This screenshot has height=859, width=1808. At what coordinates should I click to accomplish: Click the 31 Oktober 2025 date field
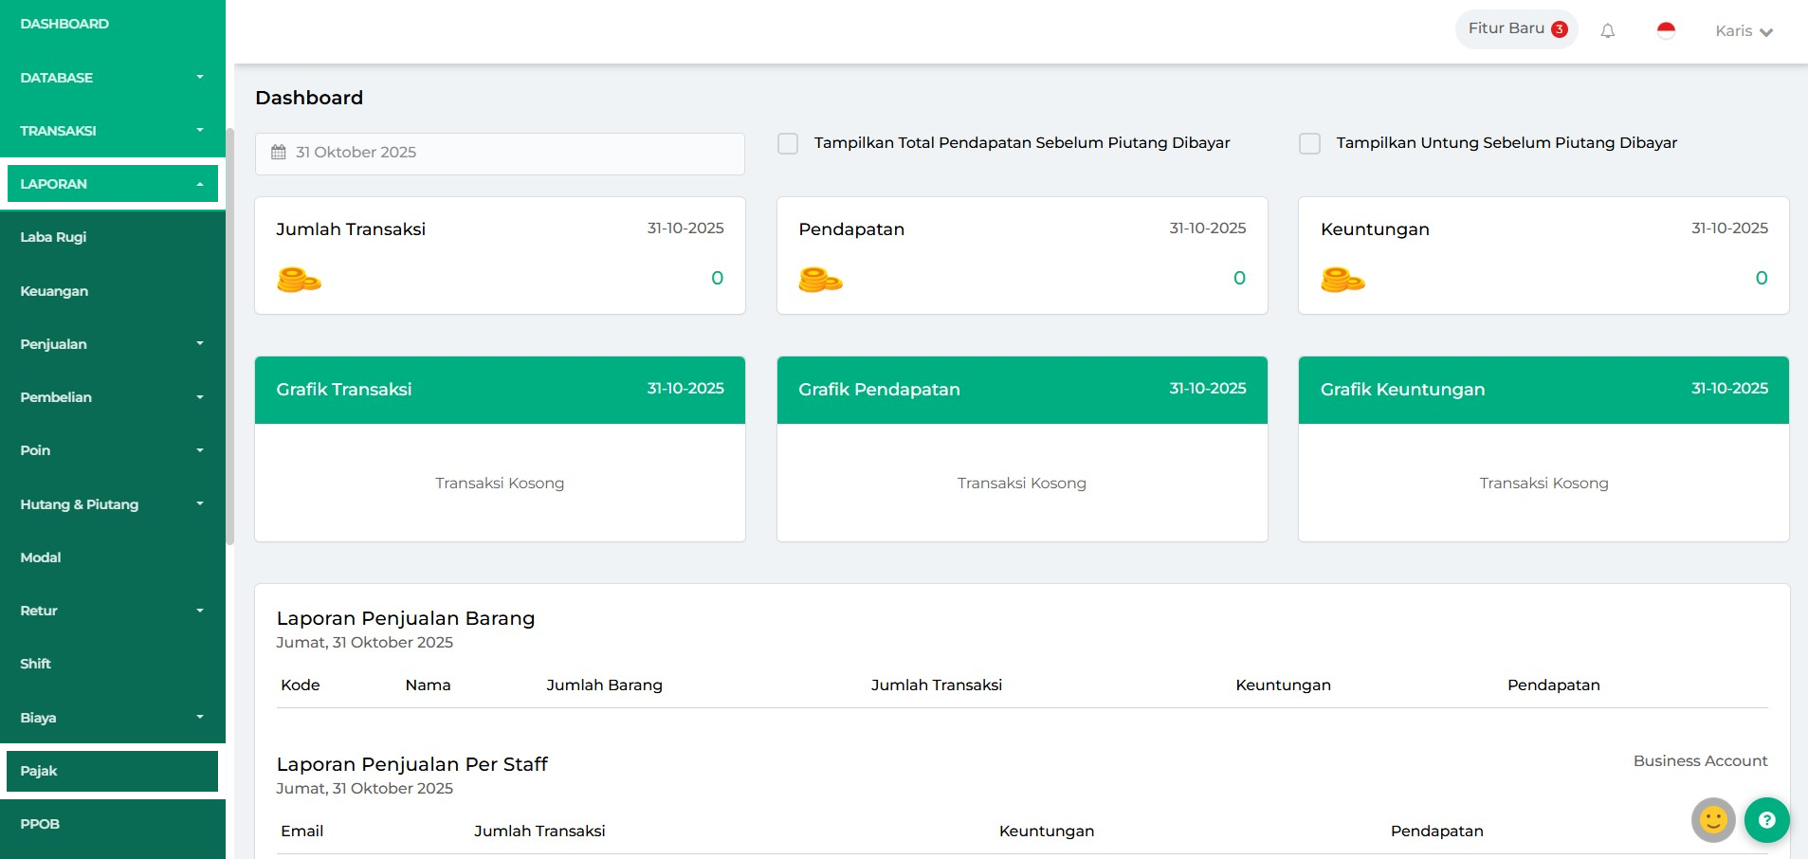tap(500, 153)
